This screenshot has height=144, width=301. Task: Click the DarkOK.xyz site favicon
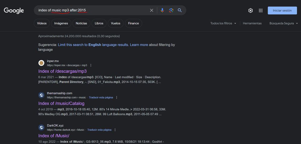click(41, 127)
